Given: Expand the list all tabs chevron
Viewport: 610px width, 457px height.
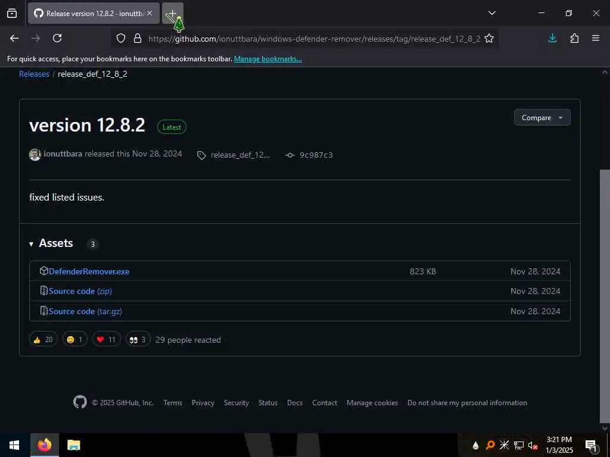Looking at the screenshot, I should [491, 13].
